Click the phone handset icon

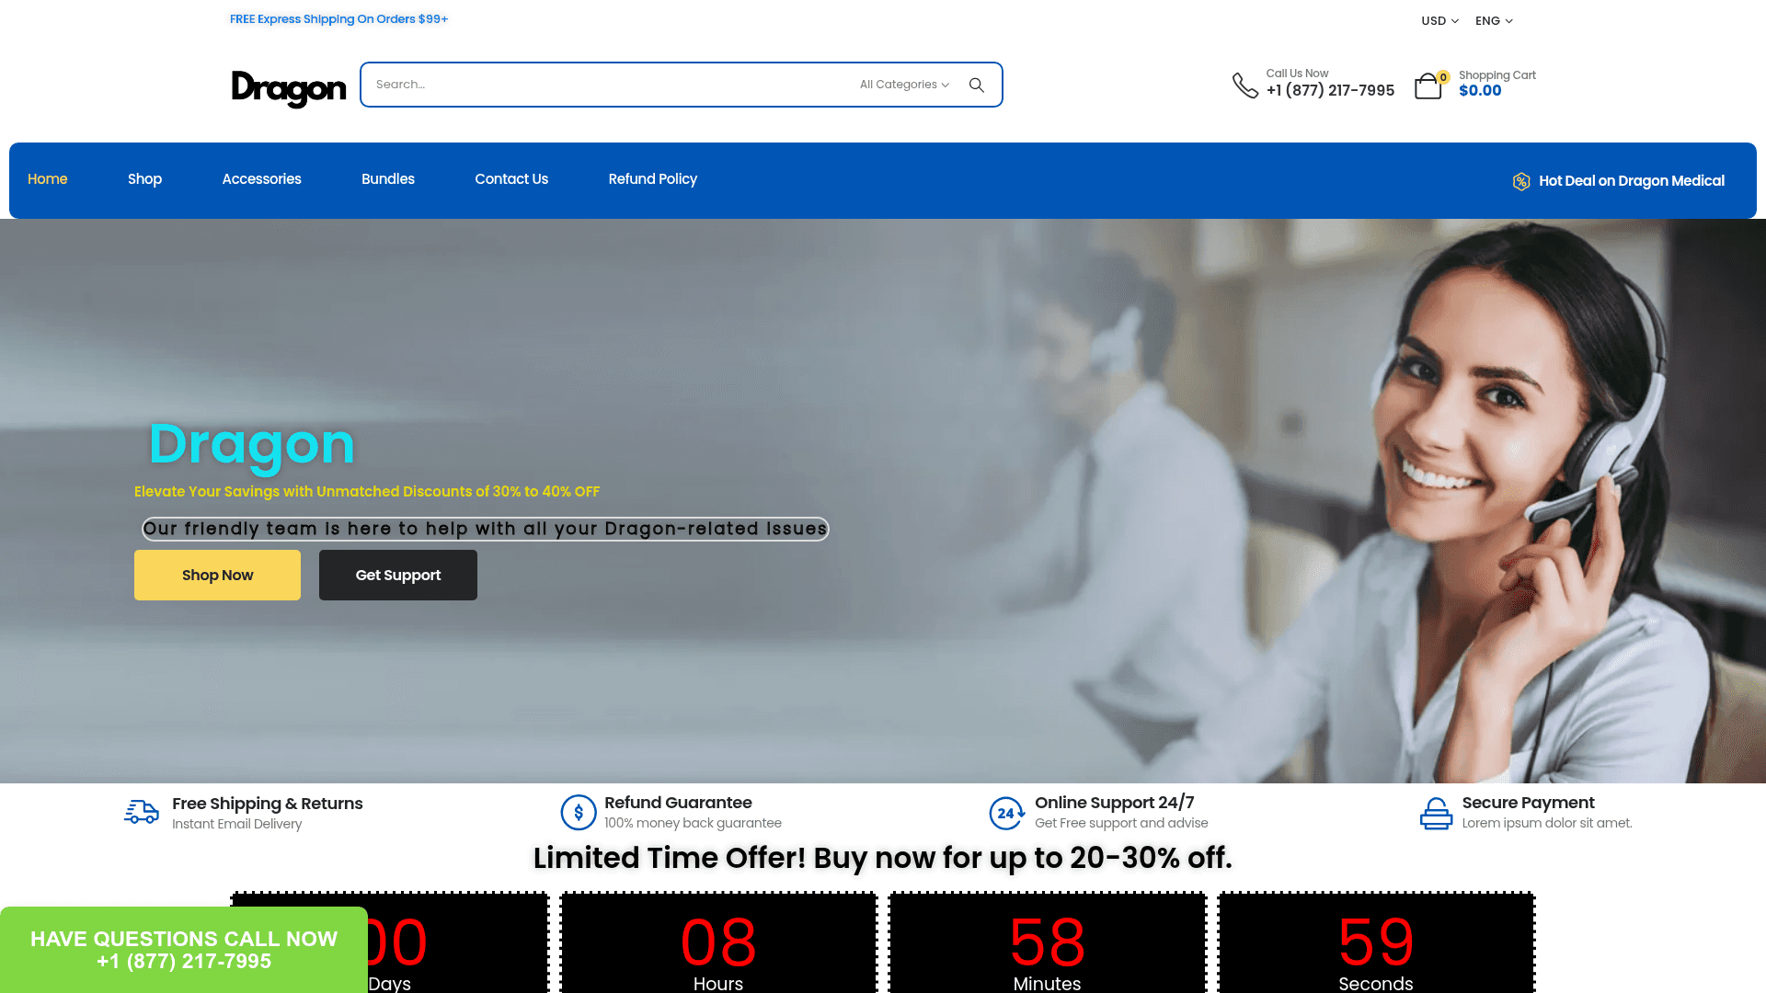tap(1244, 86)
